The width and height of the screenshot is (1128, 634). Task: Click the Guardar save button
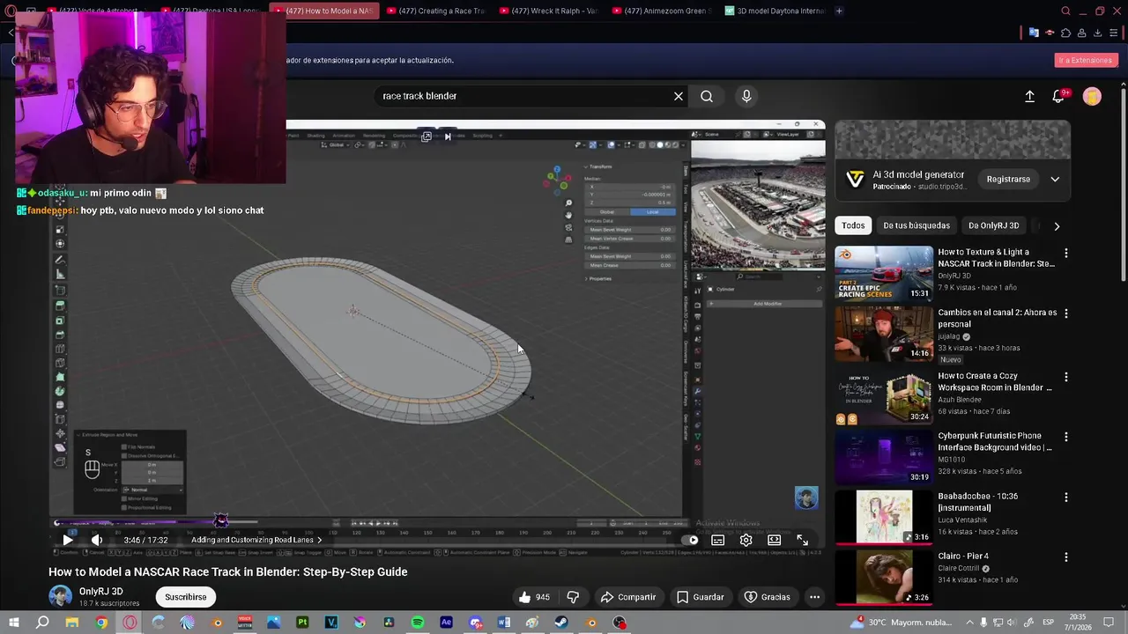701,597
